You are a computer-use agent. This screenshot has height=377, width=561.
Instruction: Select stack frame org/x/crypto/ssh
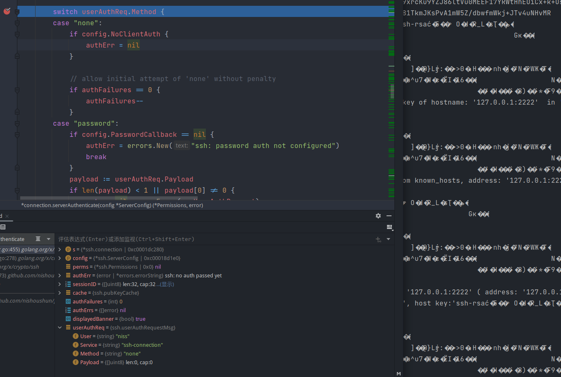tap(27, 267)
